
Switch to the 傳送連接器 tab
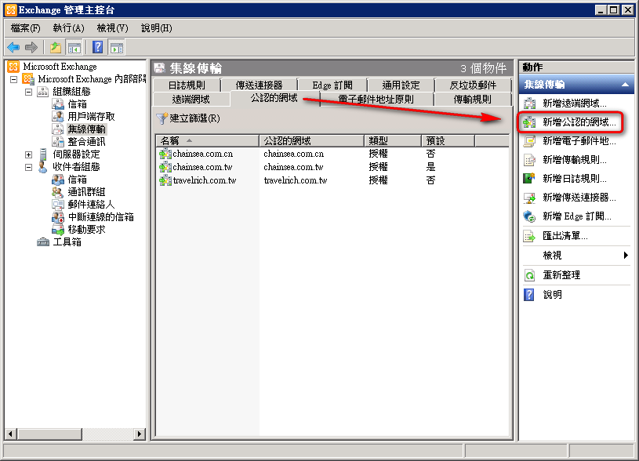coord(260,85)
